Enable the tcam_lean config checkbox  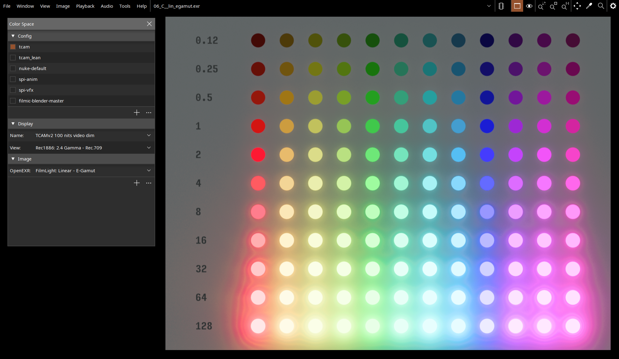(13, 58)
